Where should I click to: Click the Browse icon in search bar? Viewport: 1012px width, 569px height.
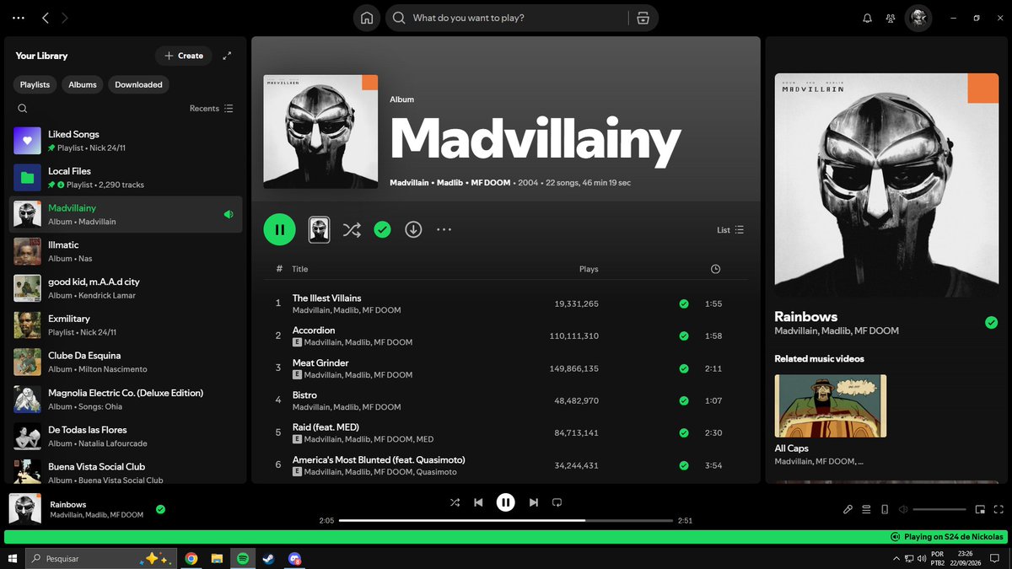(x=643, y=18)
